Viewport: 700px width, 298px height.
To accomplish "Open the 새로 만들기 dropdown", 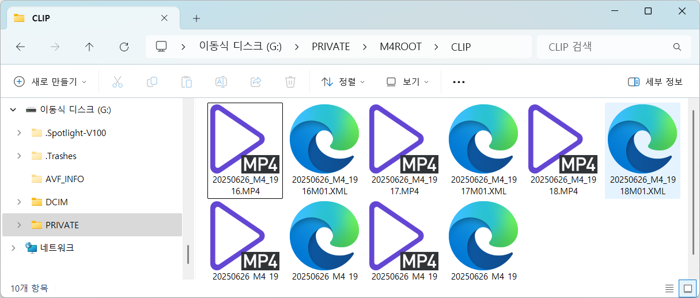I will [50, 82].
